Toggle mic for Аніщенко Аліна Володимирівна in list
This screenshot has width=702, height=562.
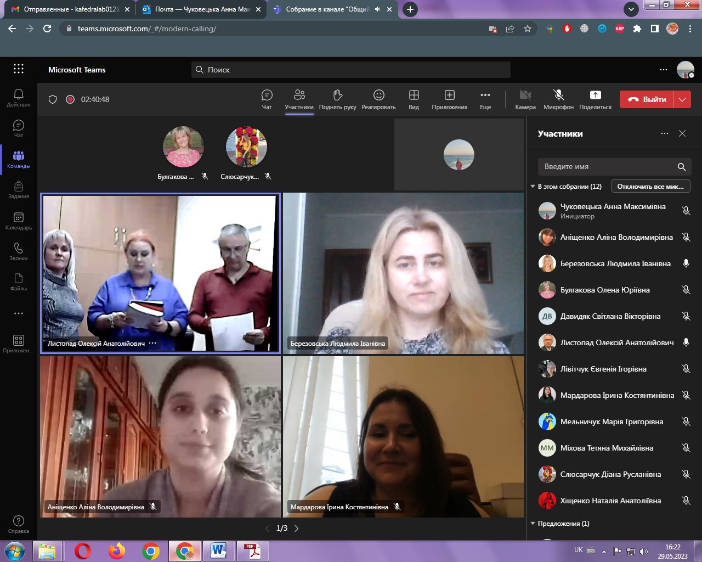tap(686, 237)
